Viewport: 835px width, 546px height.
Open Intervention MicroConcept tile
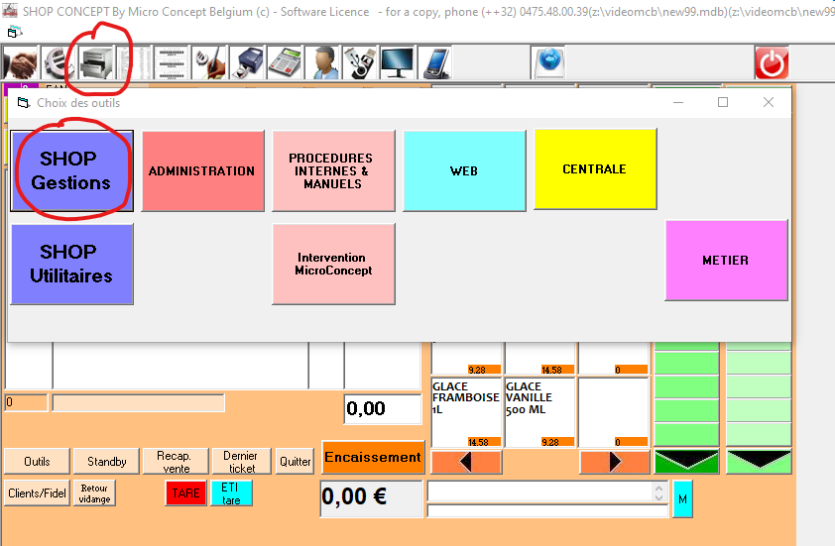(x=333, y=264)
